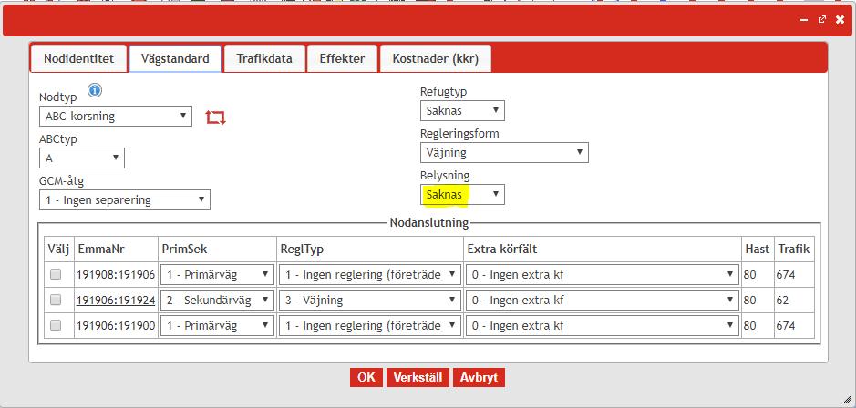Viewport: 856px width, 408px height.
Task: Switch to the Trafikdata tab
Action: 264,59
